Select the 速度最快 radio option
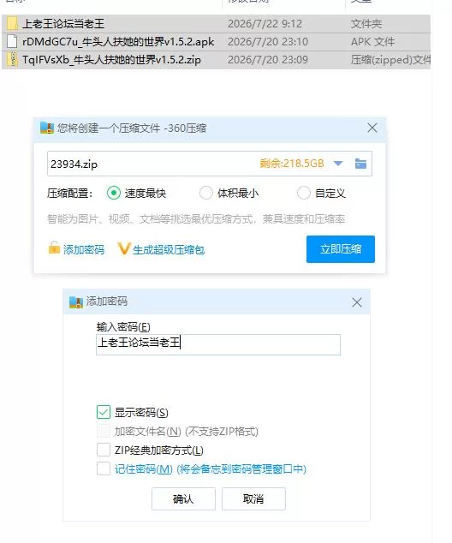 point(114,193)
